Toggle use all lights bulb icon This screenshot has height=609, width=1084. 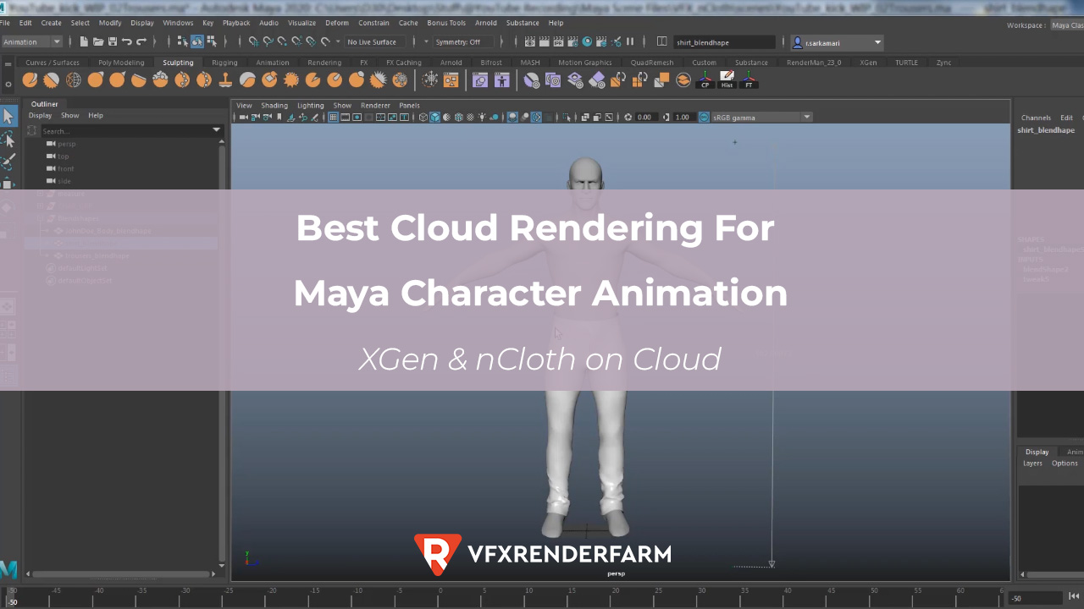pyautogui.click(x=483, y=117)
